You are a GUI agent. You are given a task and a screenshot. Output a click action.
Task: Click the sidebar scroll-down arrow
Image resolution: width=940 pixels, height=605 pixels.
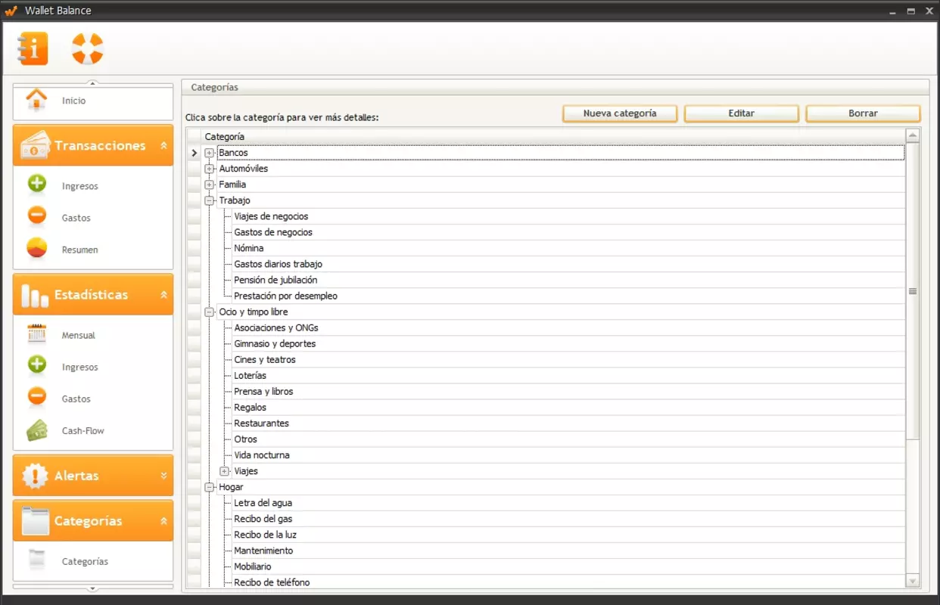[93, 588]
